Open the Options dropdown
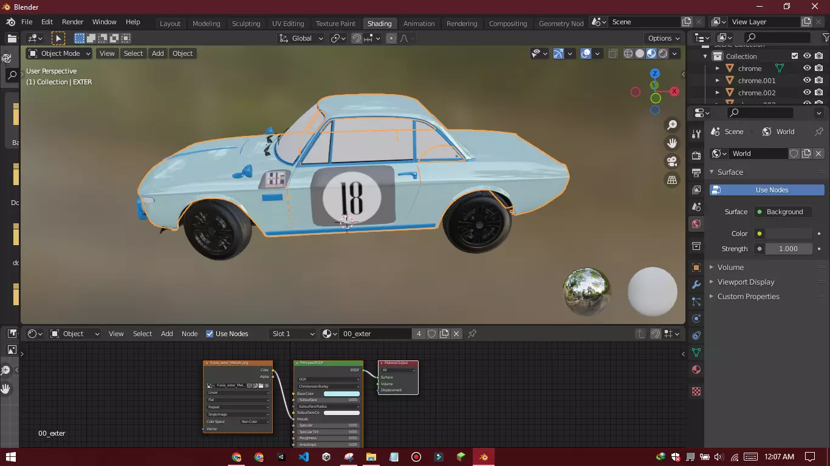Viewport: 830px width, 466px height. [664, 38]
